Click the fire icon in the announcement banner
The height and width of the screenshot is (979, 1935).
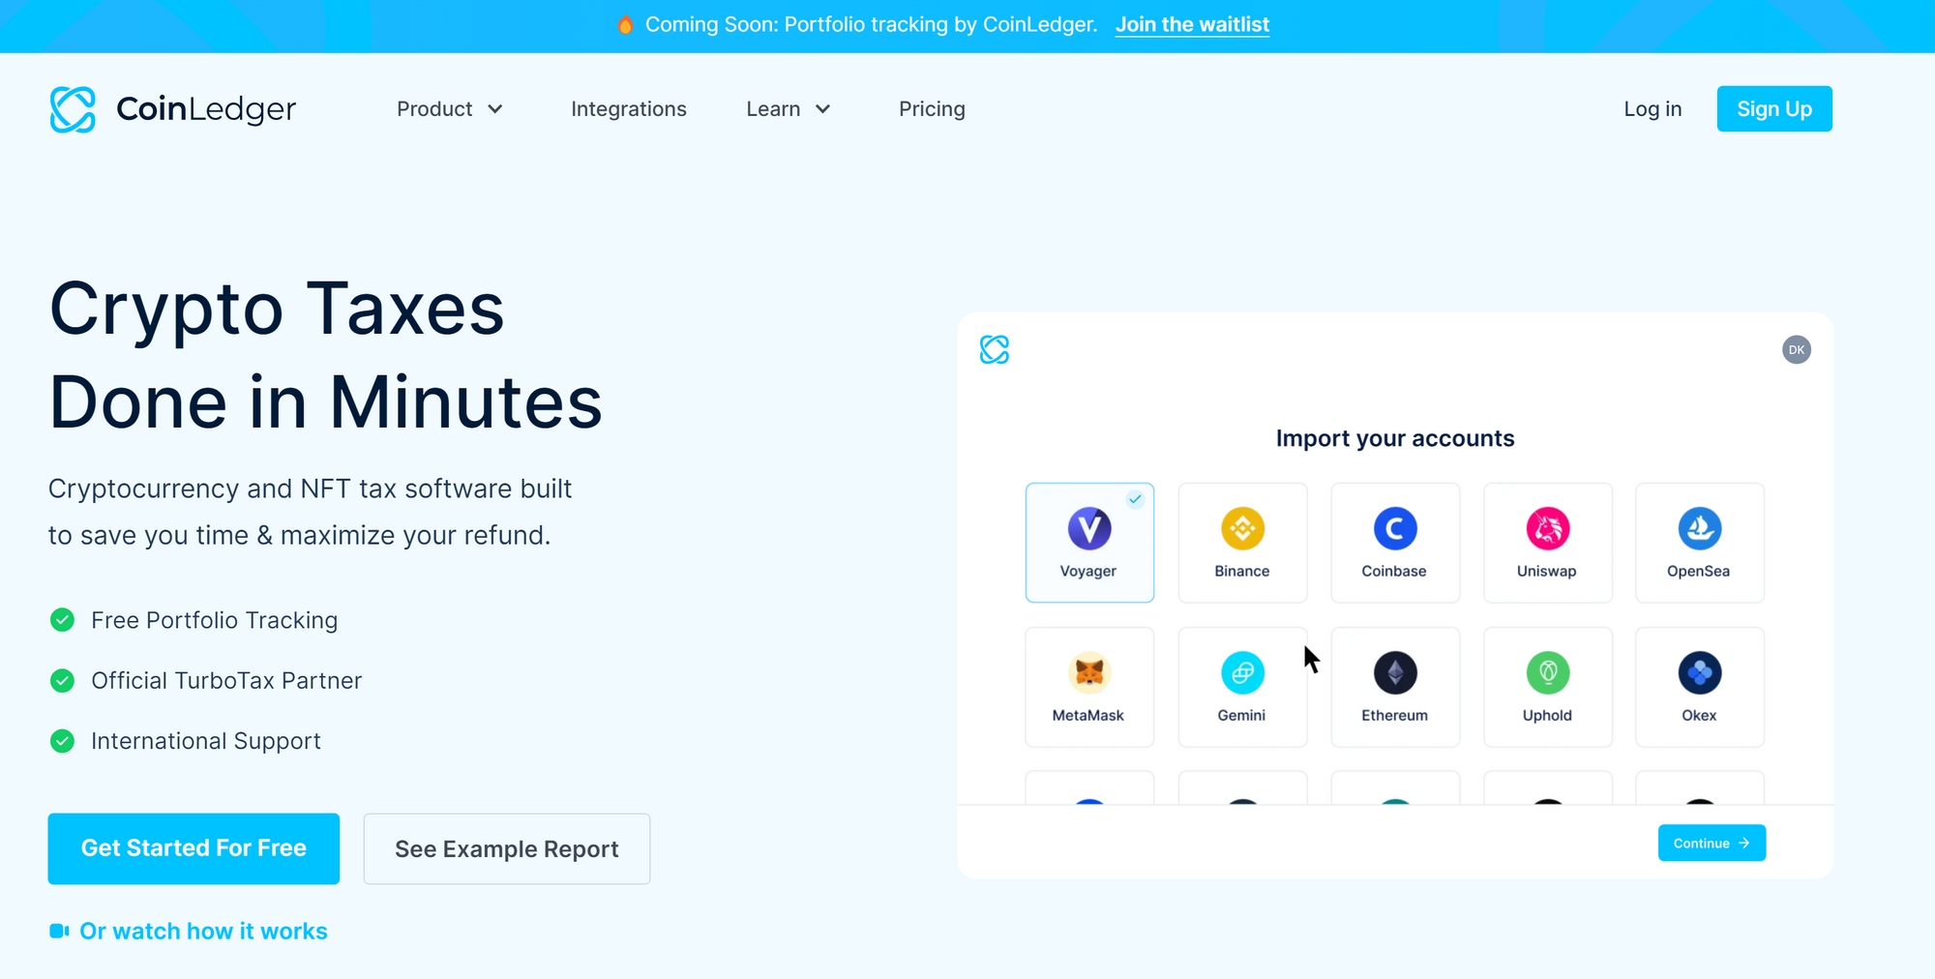click(625, 25)
